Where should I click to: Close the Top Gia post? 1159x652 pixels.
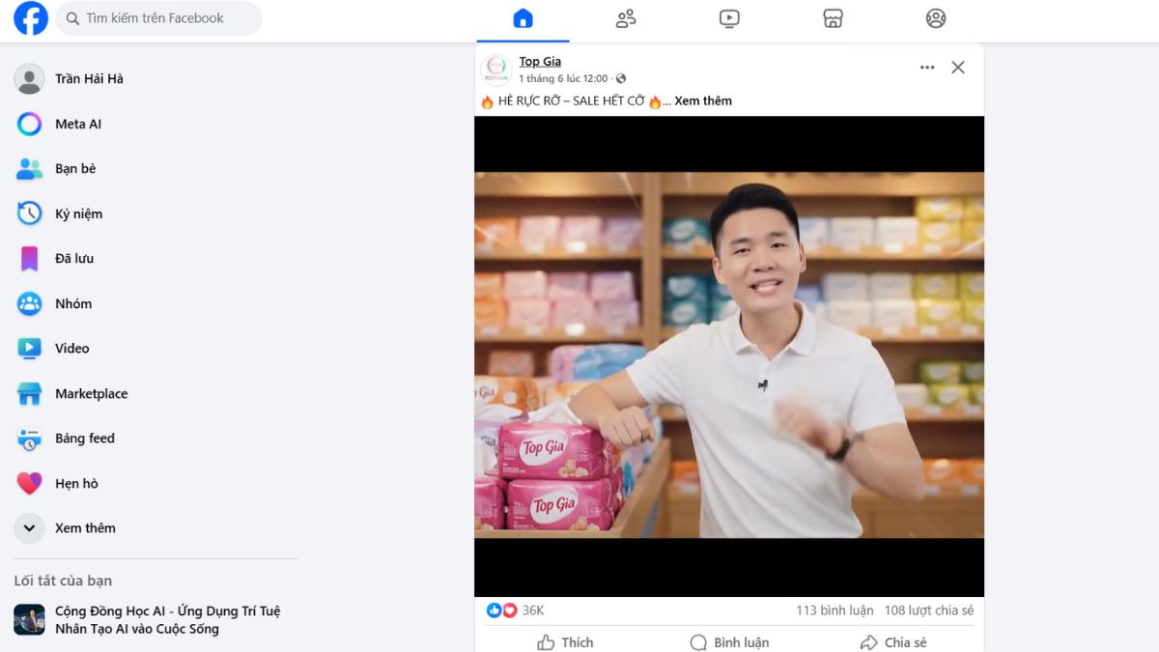pyautogui.click(x=958, y=68)
